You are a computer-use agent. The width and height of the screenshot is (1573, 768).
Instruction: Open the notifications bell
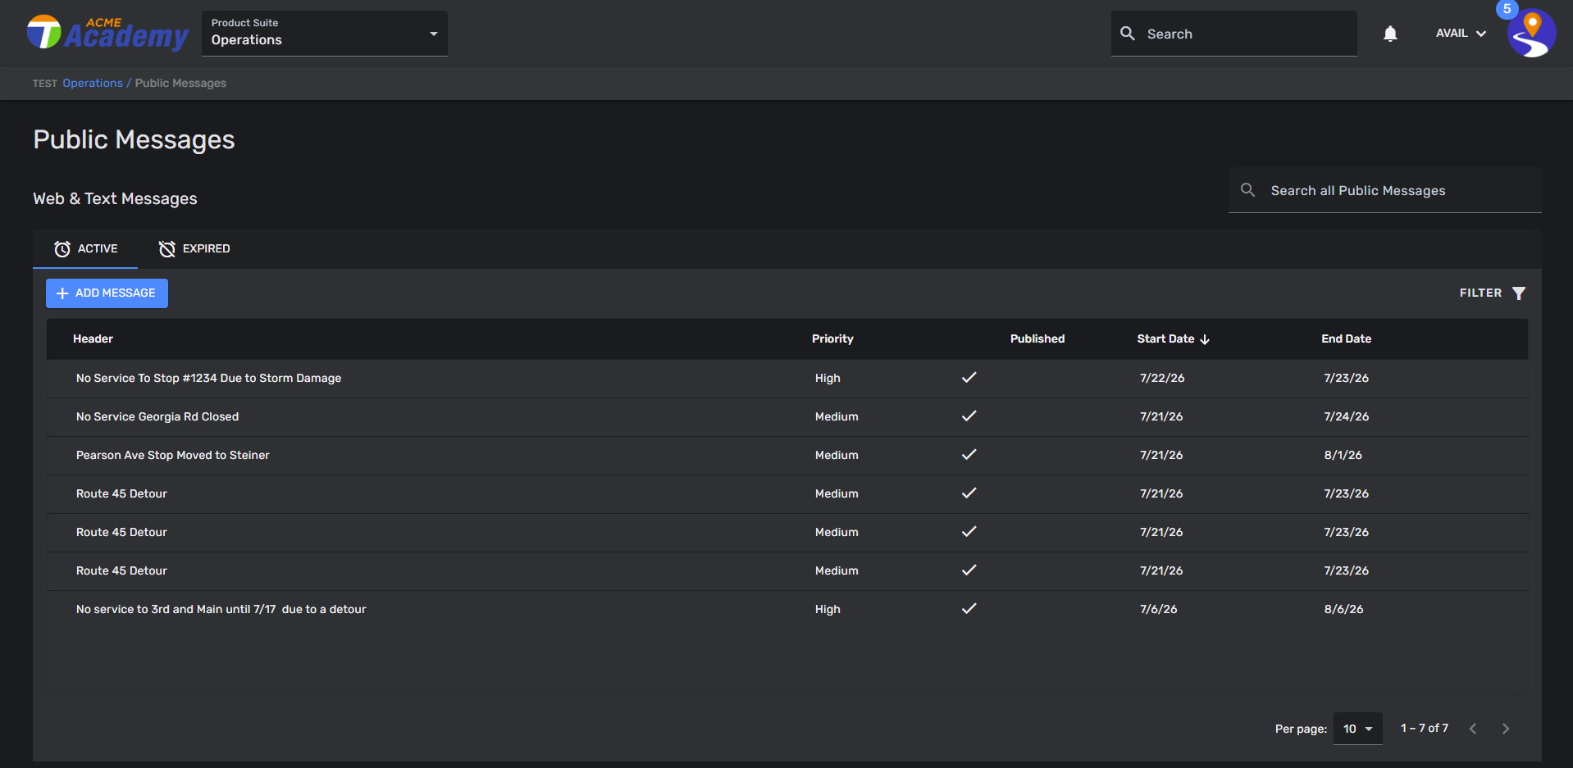pyautogui.click(x=1390, y=34)
